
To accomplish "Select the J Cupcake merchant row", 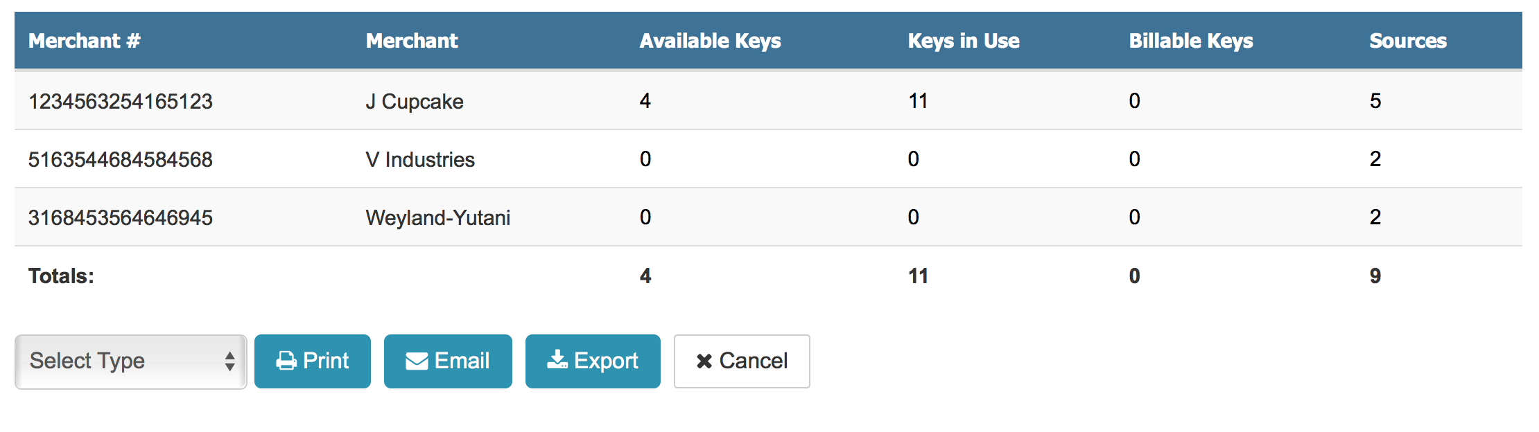I will click(415, 101).
